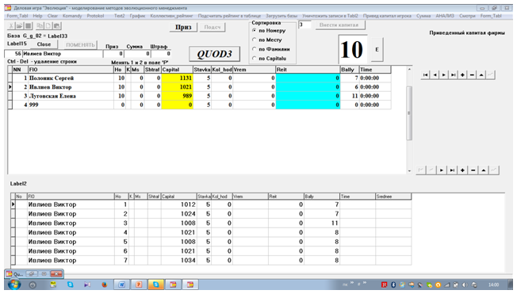This screenshot has height=294, width=517.
Task: Click edit triangle in bottom navigator
Action: click(x=484, y=170)
